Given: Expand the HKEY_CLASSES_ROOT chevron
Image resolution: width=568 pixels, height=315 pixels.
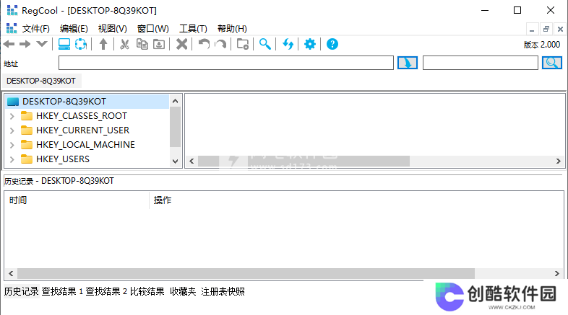Looking at the screenshot, I should 12,116.
